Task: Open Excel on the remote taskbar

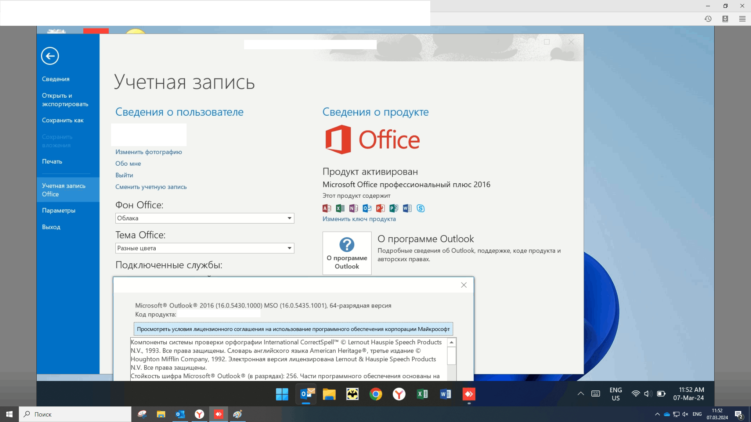Action: pyautogui.click(x=422, y=394)
